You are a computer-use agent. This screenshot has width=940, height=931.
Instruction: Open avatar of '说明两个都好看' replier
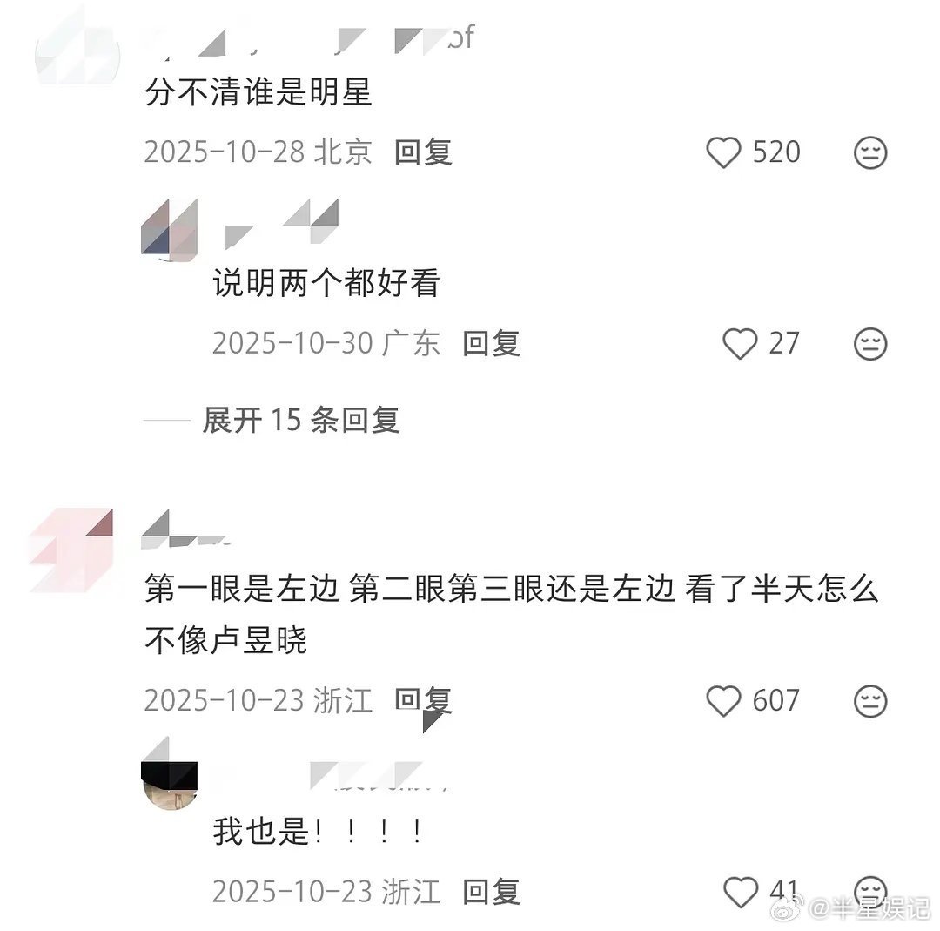click(169, 230)
